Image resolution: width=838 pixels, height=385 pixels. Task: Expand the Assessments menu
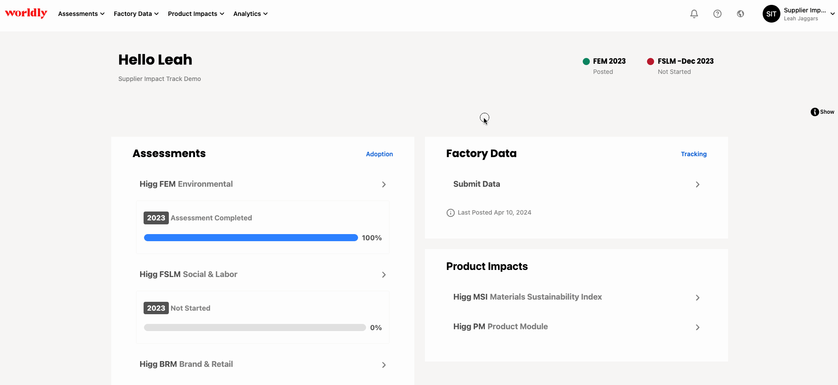pos(81,14)
